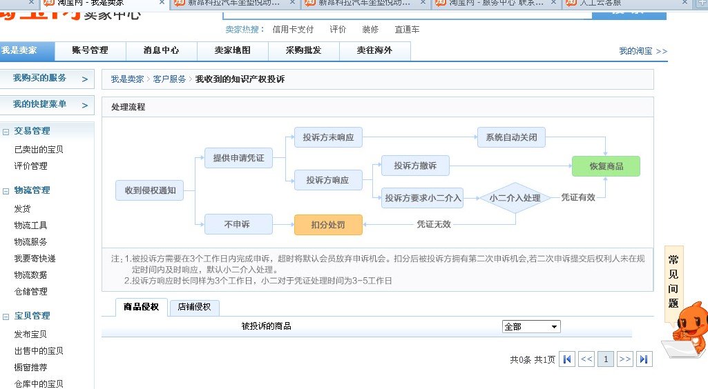
Task: Open 消息中心 in the navigation bar
Action: (x=161, y=50)
